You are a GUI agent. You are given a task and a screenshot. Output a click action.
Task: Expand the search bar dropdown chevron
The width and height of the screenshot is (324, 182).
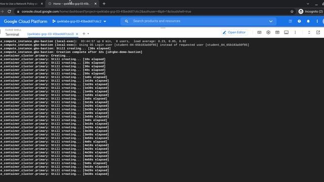(x=271, y=21)
